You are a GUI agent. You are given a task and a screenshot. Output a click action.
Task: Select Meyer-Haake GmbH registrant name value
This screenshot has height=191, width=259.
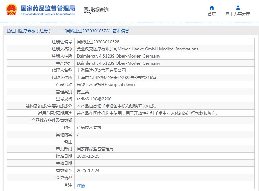pyautogui.click(x=137, y=49)
